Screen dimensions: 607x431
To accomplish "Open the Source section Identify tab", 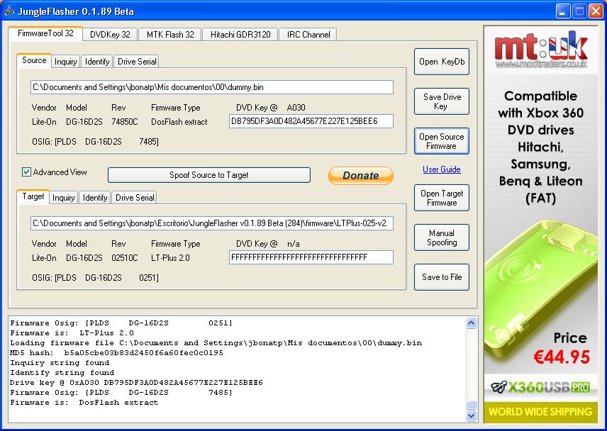I will pyautogui.click(x=96, y=62).
